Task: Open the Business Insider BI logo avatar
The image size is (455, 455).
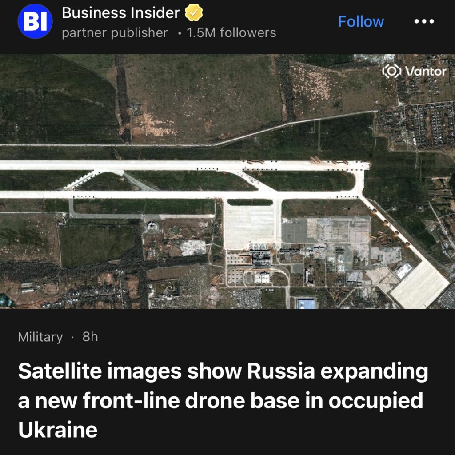Action: 35,21
